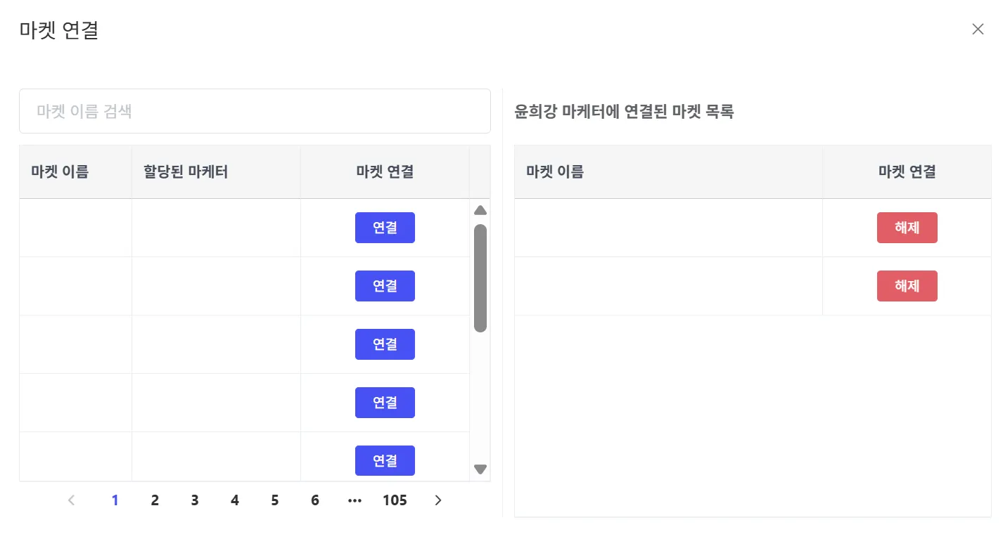This screenshot has width=1003, height=546.
Task: Click the market list vertical scrollbar thumb
Action: click(x=480, y=278)
